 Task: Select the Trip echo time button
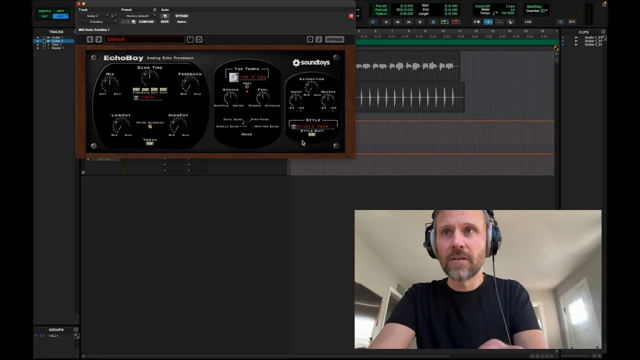(163, 90)
